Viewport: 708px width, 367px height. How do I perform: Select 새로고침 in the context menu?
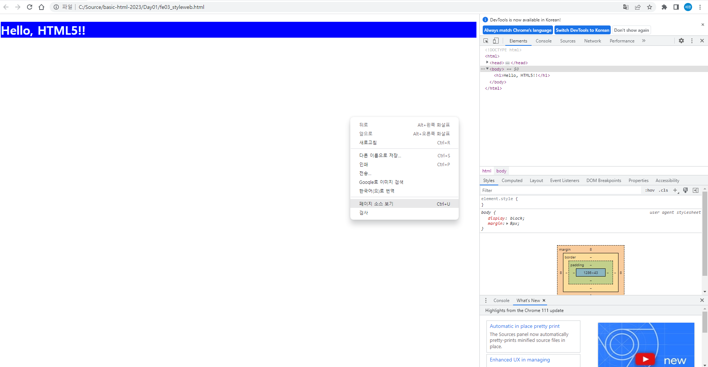pyautogui.click(x=404, y=143)
